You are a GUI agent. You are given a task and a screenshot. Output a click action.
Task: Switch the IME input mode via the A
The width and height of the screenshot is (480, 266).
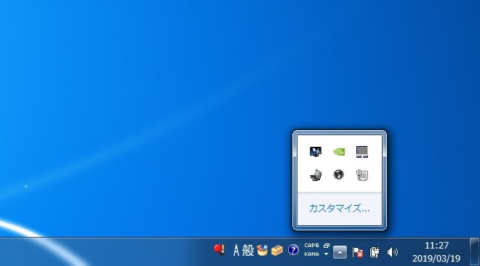236,251
